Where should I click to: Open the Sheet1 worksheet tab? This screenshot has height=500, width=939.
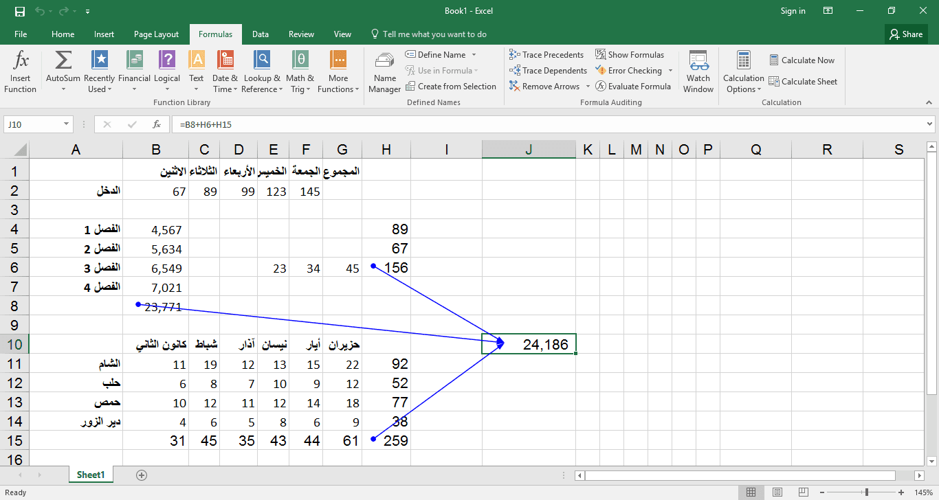point(91,475)
